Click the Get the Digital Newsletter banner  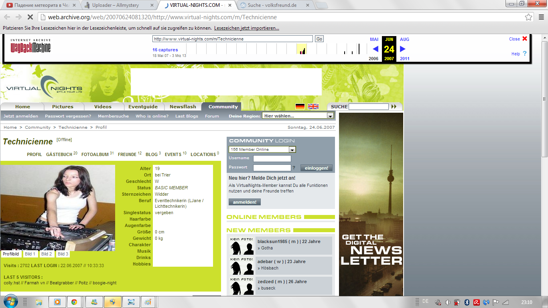point(371,204)
